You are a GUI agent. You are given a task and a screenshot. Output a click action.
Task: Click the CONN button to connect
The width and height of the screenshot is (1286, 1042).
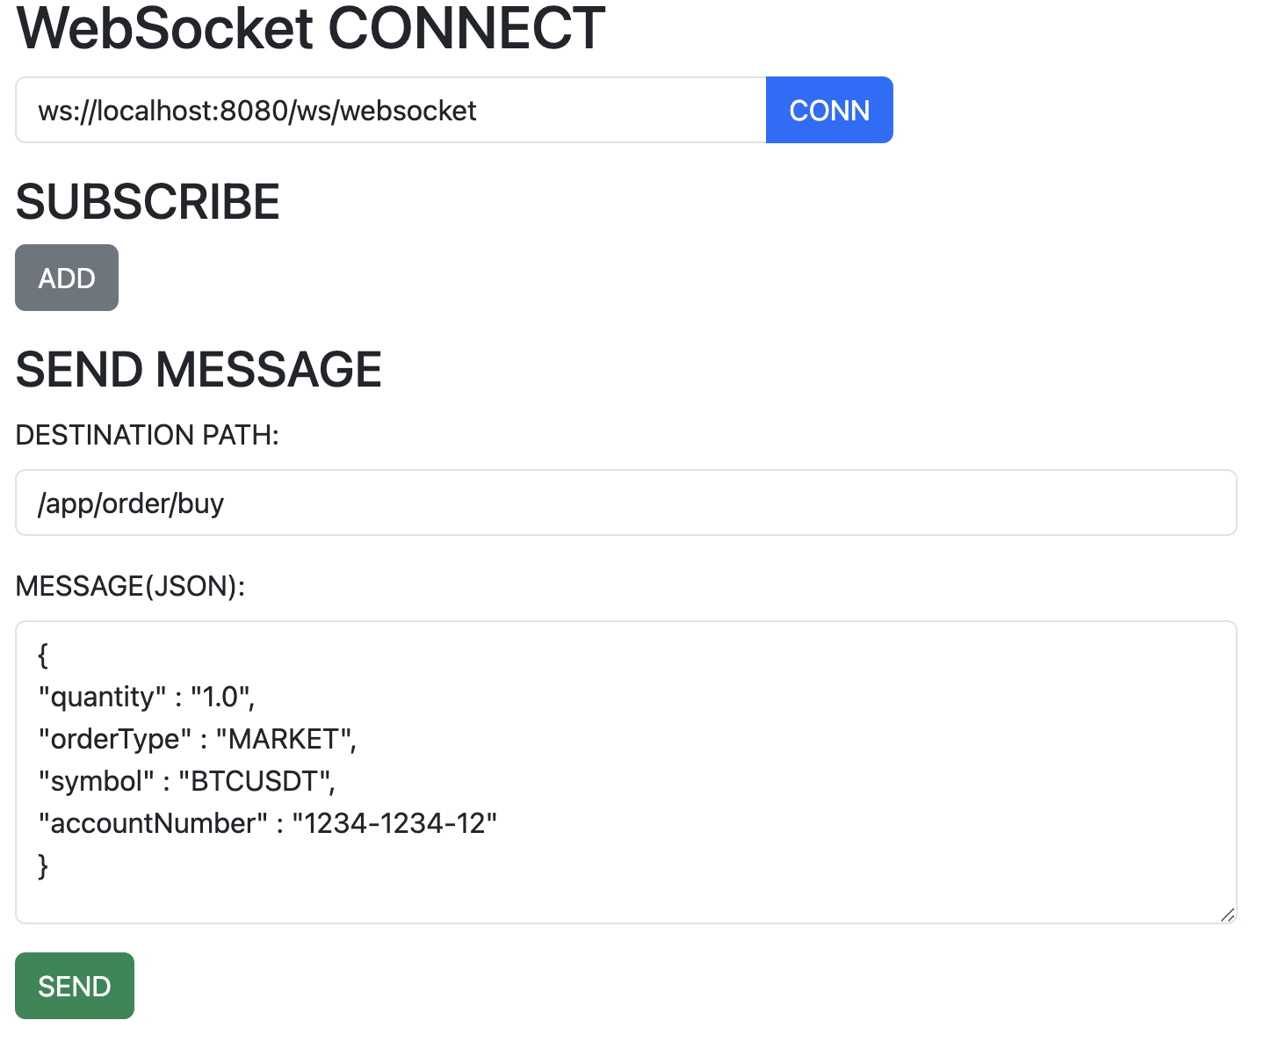(828, 109)
